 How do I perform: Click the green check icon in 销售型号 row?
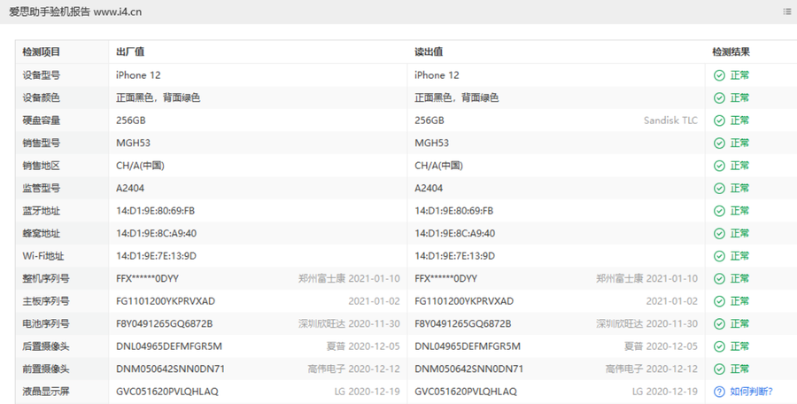pos(719,143)
